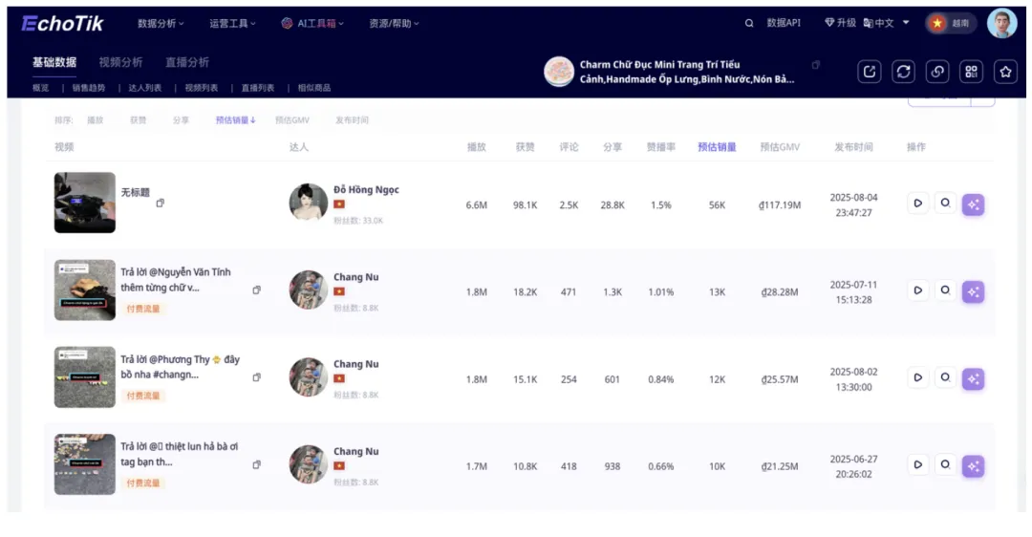Viewport: 1032px width, 537px height.
Task: Copy the title of the 无标题 video
Action: point(160,204)
